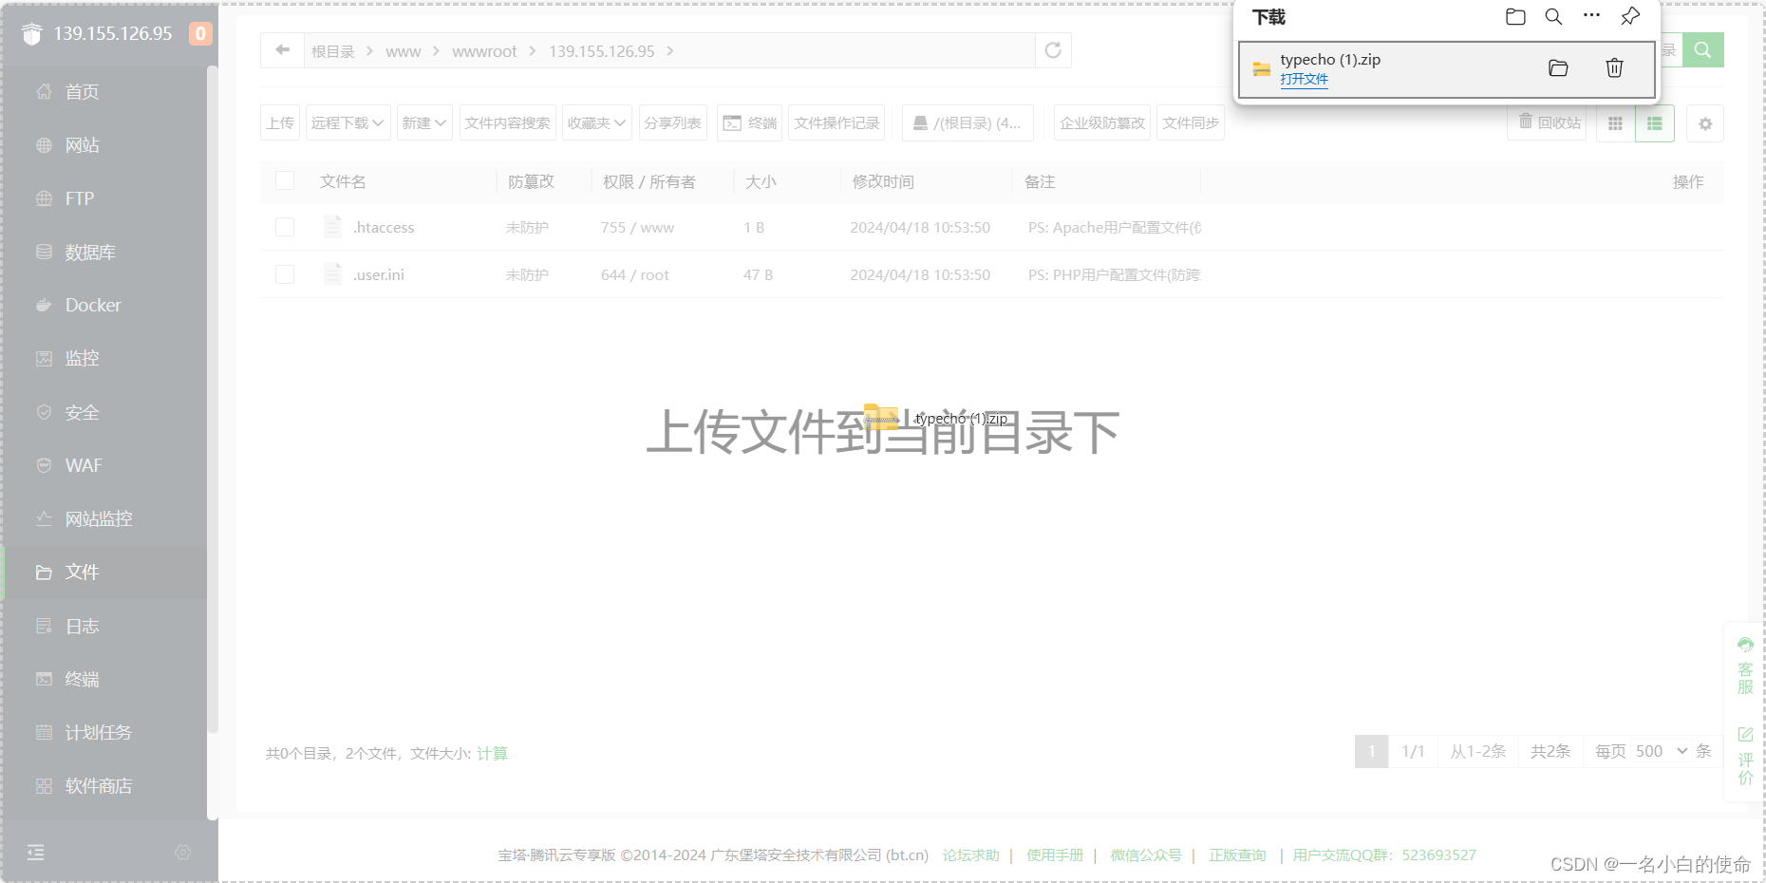Open 论坛求助 forum help link
This screenshot has height=883, width=1766.
970,855
